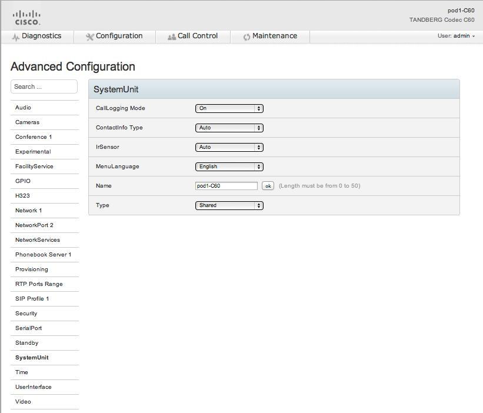The image size is (483, 413).
Task: Click the Cisco logo
Action: pos(26,18)
